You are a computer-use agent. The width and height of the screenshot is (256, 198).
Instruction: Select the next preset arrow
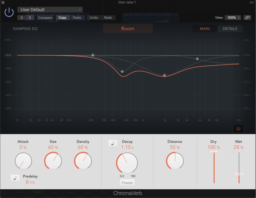(30, 18)
